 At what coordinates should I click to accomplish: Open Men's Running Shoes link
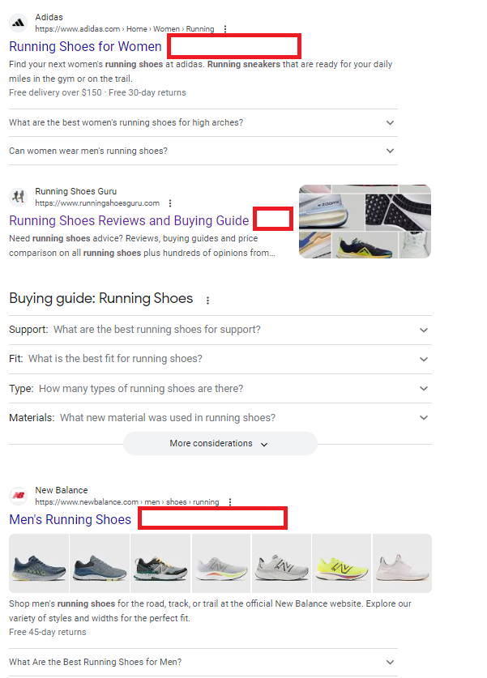(70, 519)
